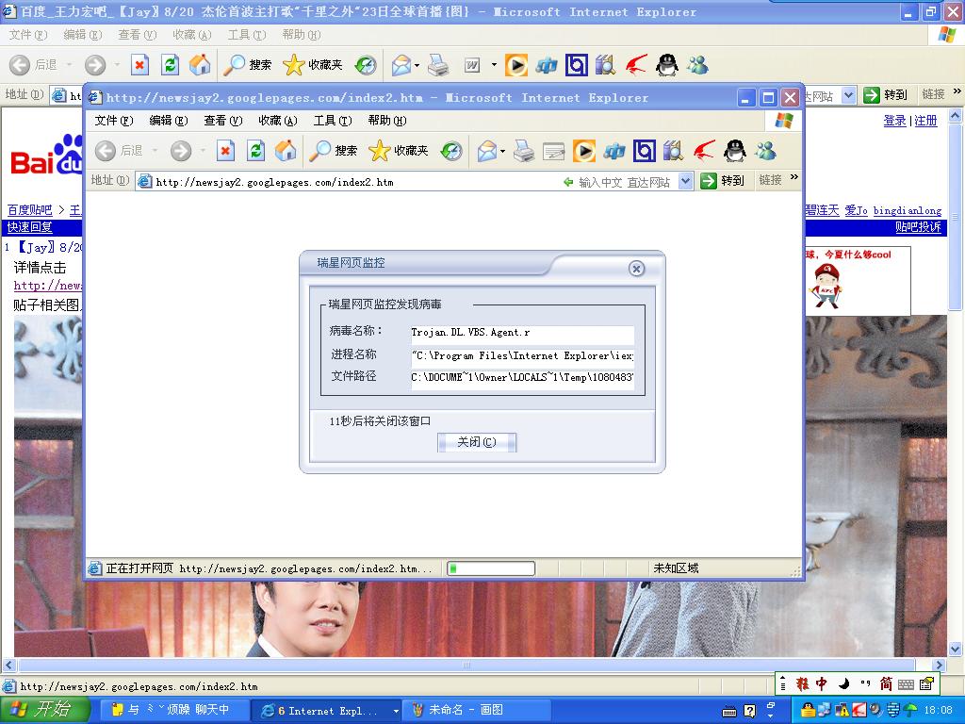
Task: Click Refresh in the Baidu IE window toolbar
Action: (171, 65)
